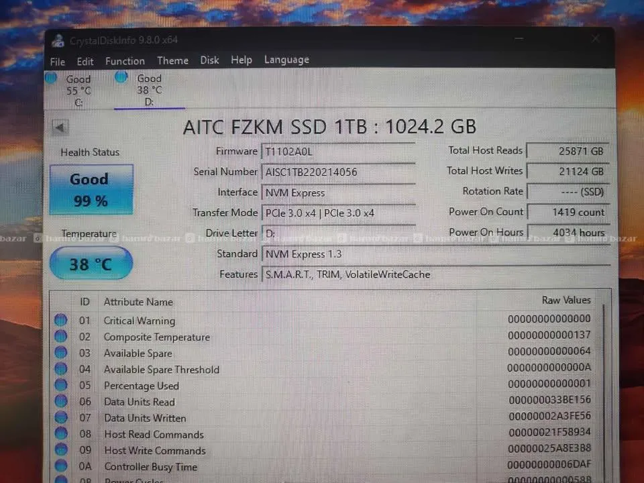
Task: Click the Serial Number field
Action: [338, 172]
